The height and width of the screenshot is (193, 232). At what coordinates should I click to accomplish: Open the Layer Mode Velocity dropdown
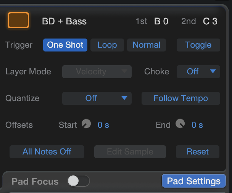point(97,72)
